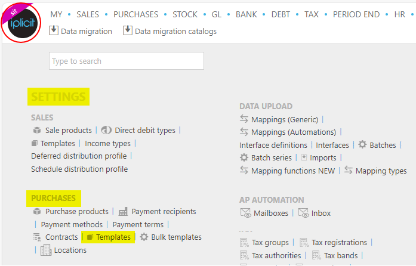Open Batch series link
The image size is (416, 266).
click(272, 158)
